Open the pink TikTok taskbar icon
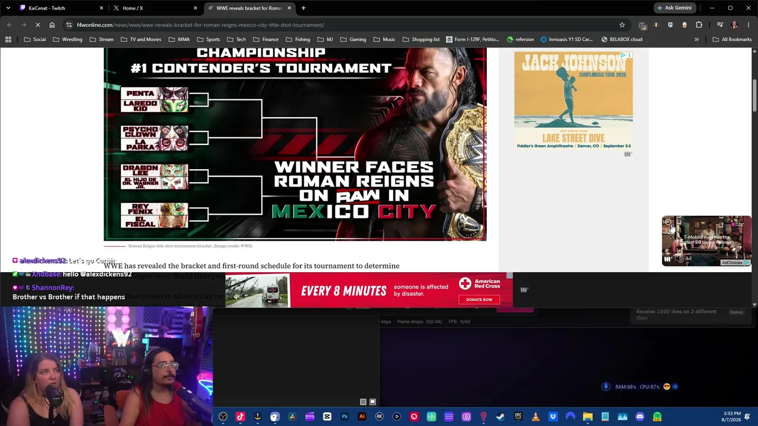This screenshot has height=426, width=758. [x=240, y=417]
